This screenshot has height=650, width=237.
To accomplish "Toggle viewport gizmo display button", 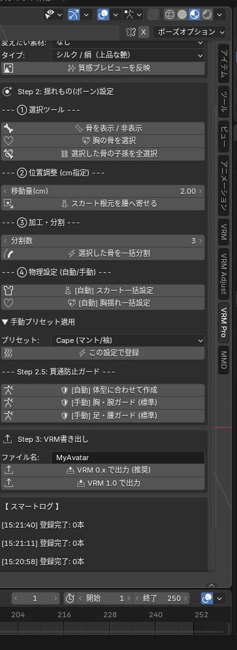I will 74,15.
